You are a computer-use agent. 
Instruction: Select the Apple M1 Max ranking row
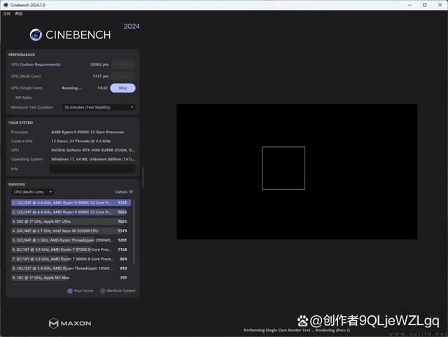click(71, 277)
